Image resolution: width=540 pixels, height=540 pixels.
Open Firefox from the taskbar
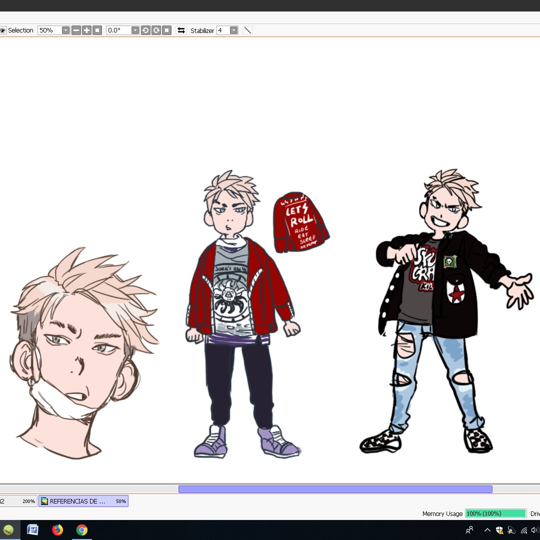tap(57, 529)
